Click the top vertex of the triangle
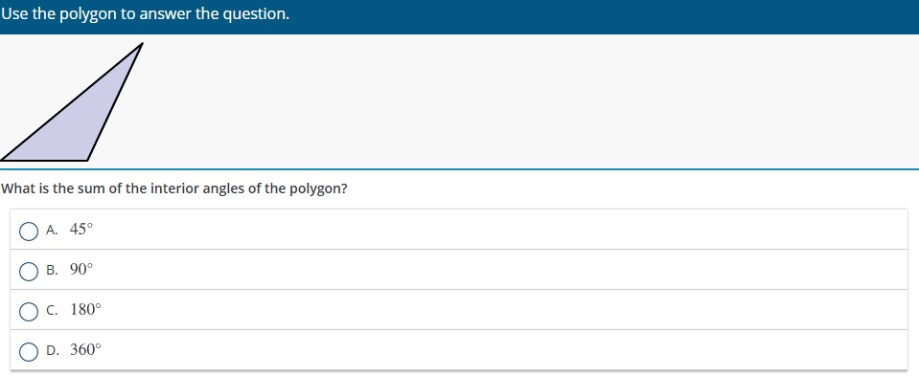This screenshot has height=376, width=919. [x=142, y=43]
